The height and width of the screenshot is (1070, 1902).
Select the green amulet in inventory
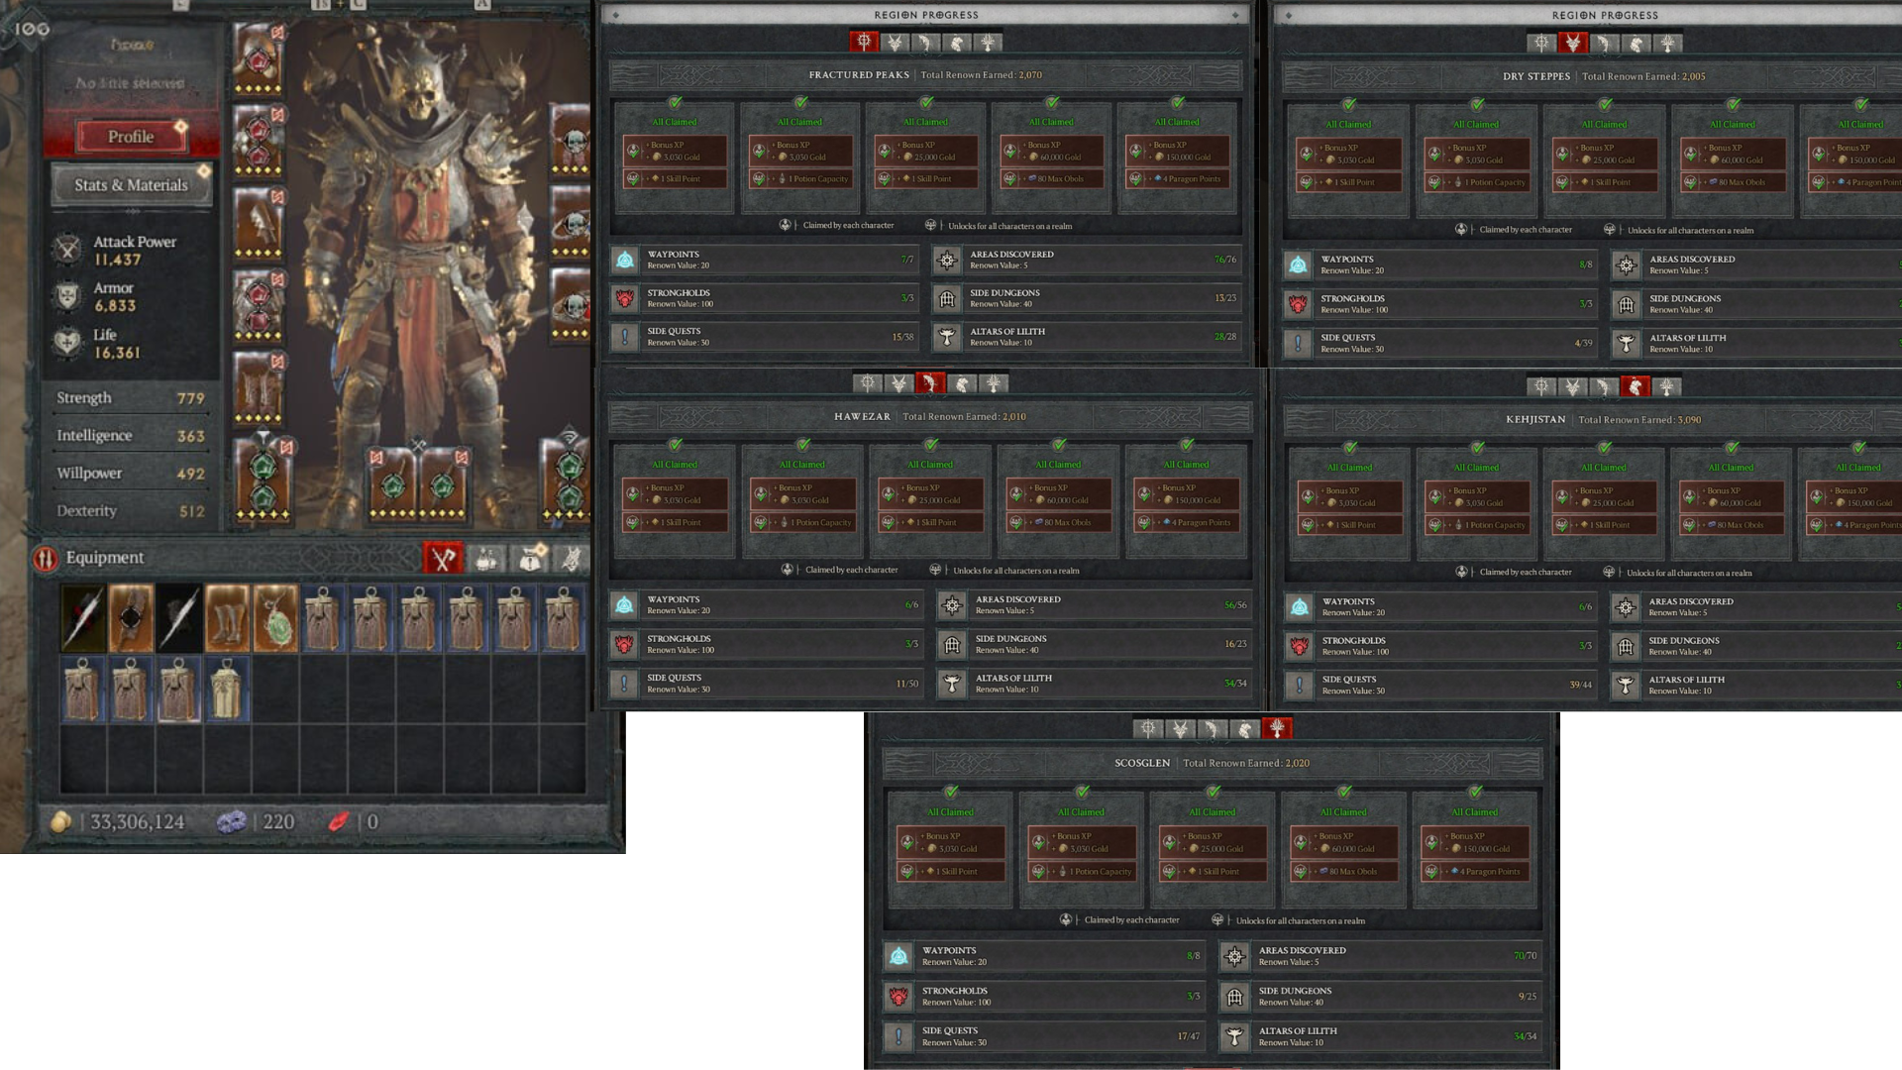pos(275,618)
